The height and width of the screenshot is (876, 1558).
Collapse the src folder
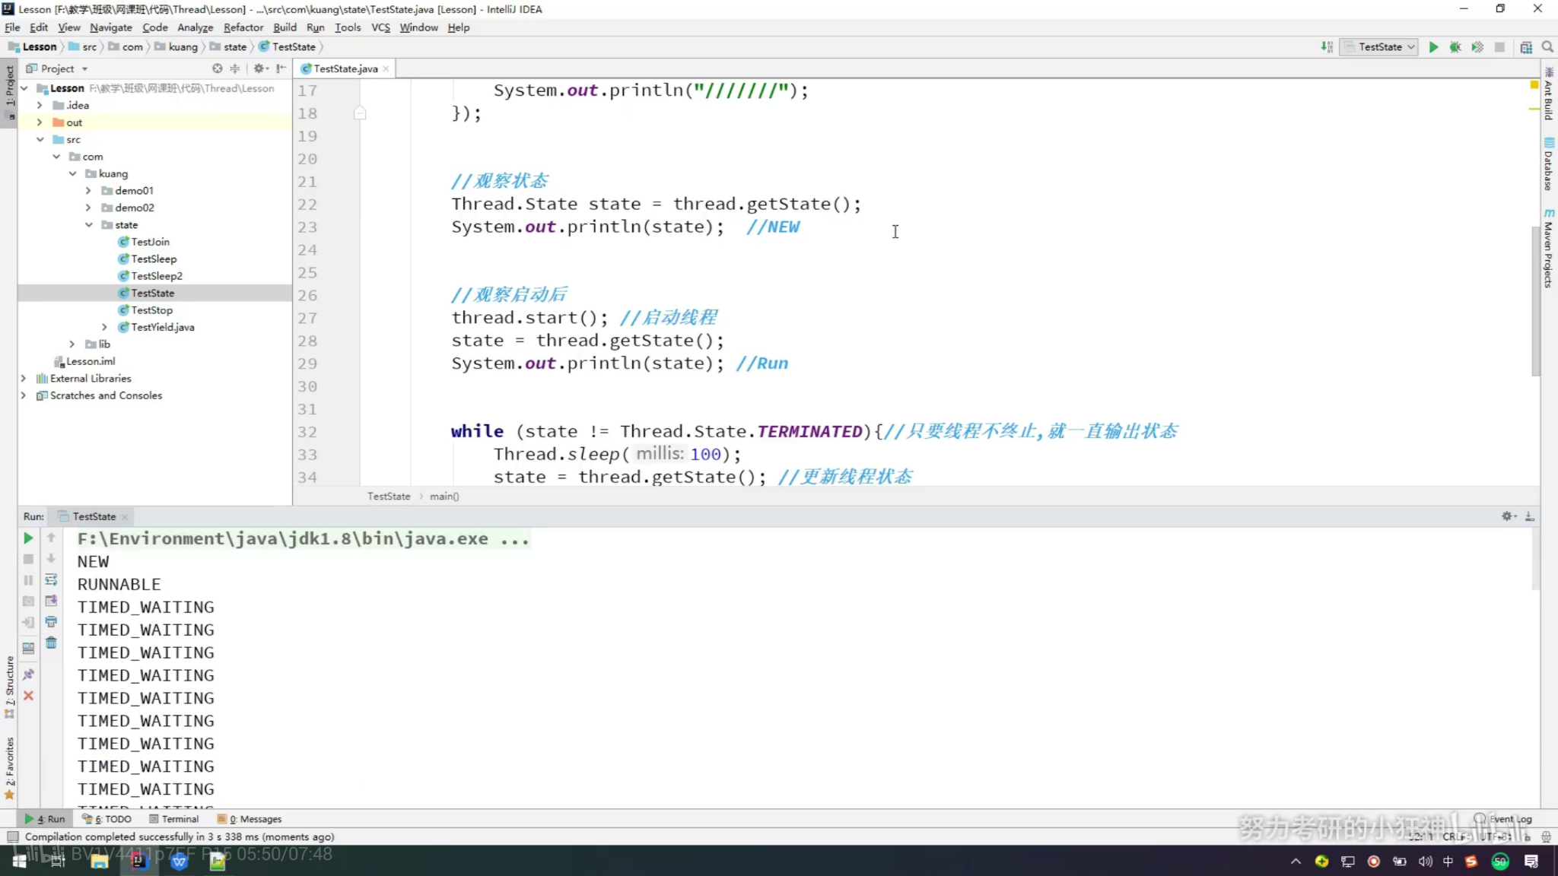point(40,140)
